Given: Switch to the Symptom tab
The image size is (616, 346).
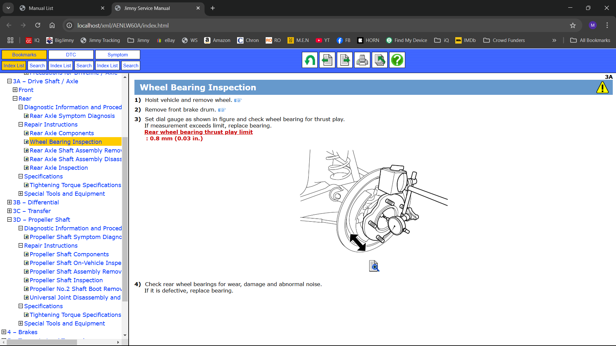Looking at the screenshot, I should coord(117,55).
